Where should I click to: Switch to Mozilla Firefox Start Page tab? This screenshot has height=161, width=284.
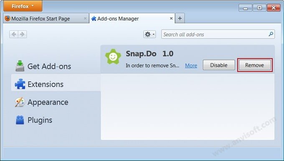coord(46,18)
